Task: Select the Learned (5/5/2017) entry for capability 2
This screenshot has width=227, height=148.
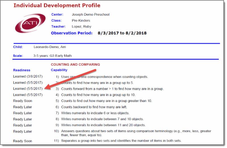Action: (28, 83)
